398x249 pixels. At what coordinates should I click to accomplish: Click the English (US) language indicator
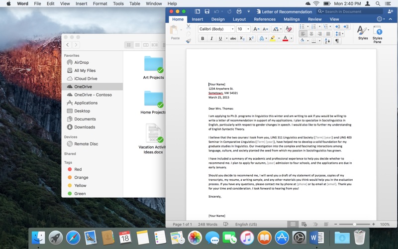tap(246, 225)
